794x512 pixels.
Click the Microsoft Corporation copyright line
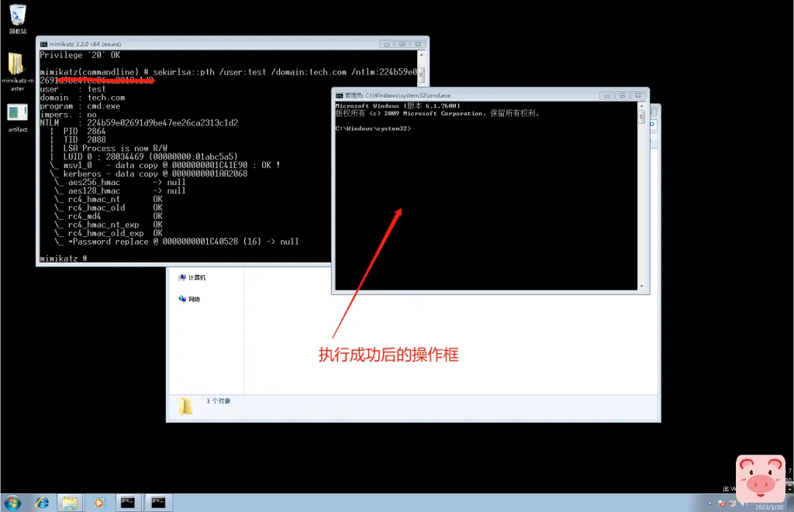(x=437, y=113)
